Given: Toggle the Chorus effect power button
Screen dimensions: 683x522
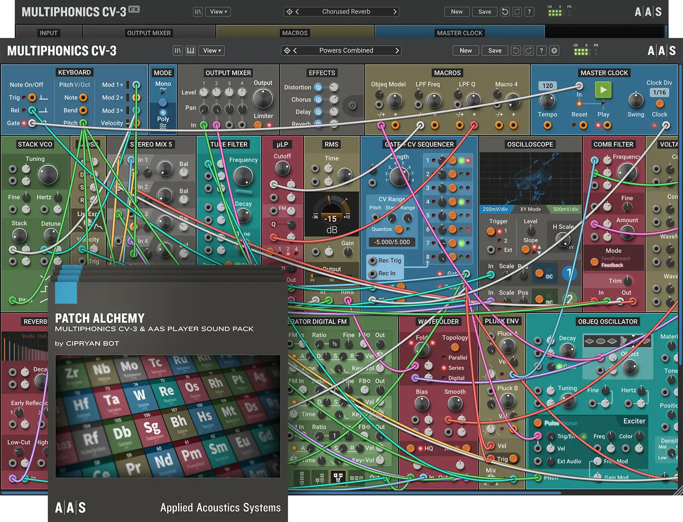Looking at the screenshot, I should click(318, 99).
